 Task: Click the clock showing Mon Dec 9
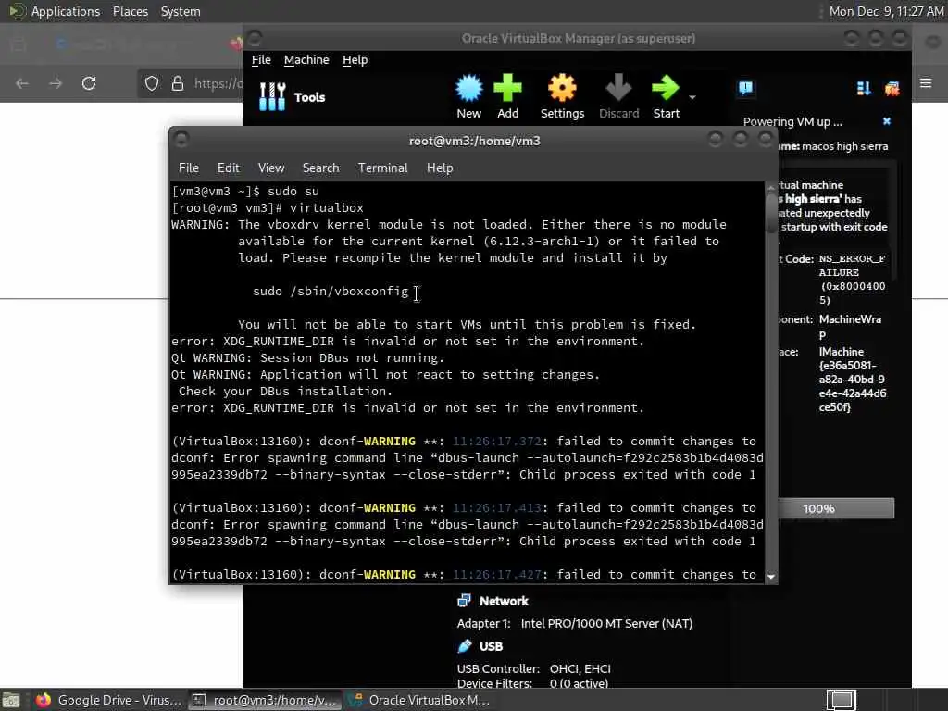click(x=886, y=11)
